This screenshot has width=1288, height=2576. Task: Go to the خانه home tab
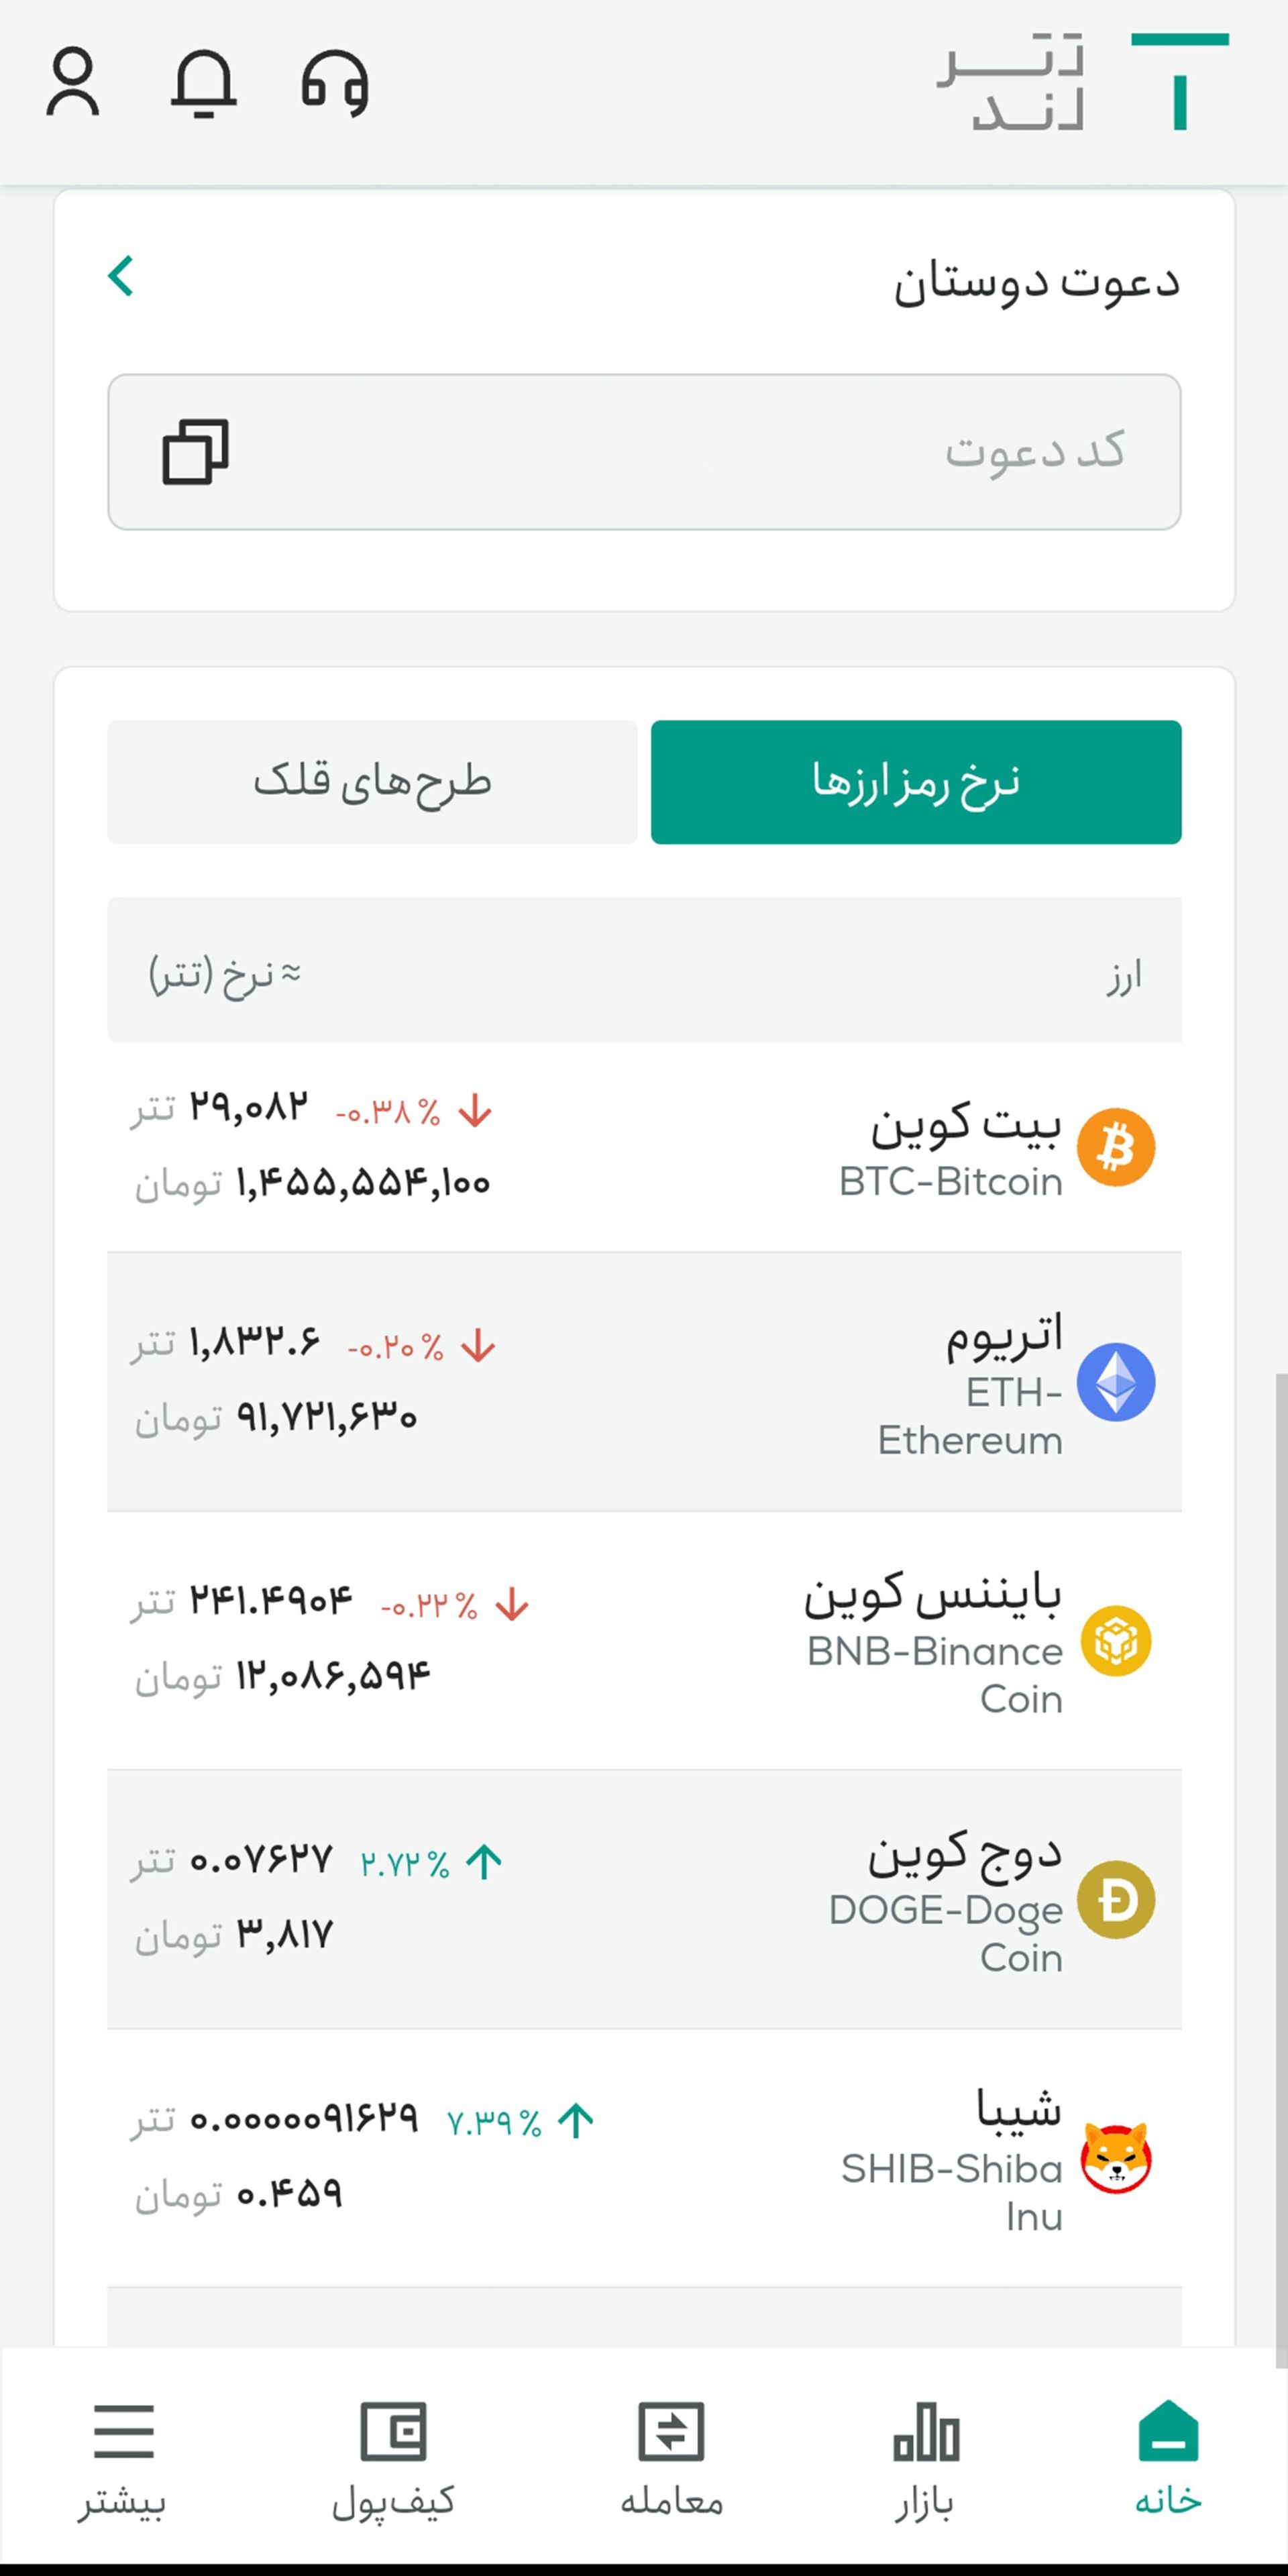[1168, 2458]
